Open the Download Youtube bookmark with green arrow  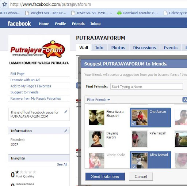(137, 13)
